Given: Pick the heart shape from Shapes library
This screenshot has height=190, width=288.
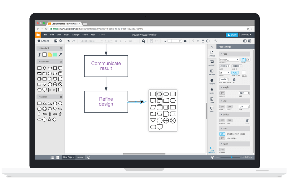Looking at the screenshot, I should click(x=55, y=109).
